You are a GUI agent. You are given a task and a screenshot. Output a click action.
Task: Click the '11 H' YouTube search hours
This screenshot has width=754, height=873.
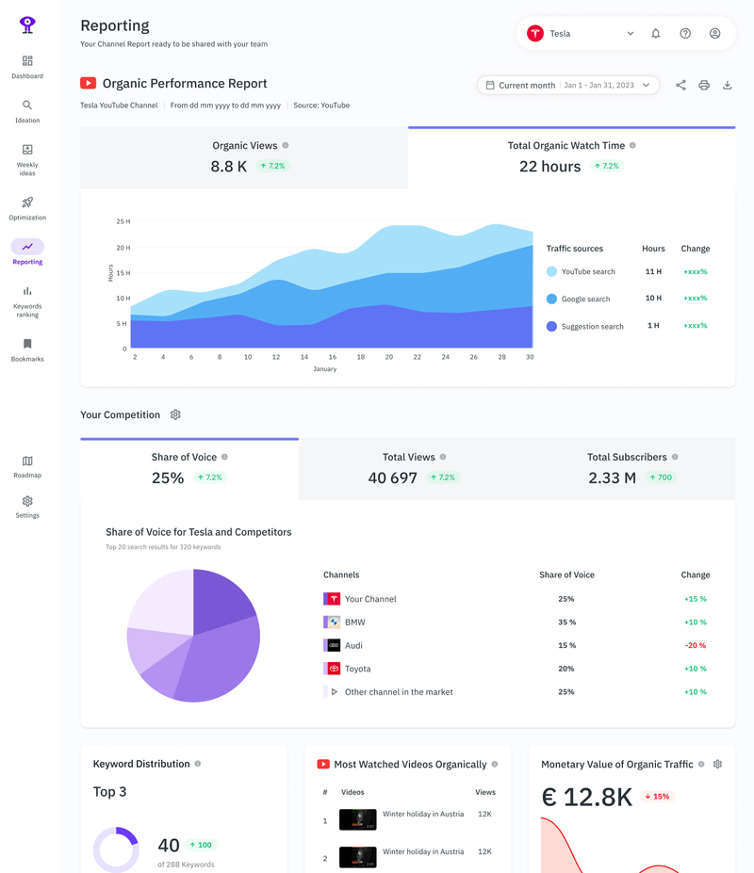[653, 272]
